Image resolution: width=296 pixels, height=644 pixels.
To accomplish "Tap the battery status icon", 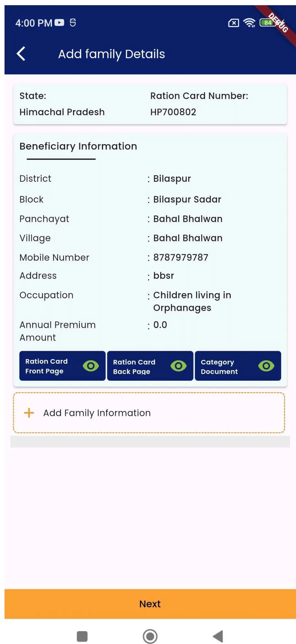I will 268,23.
